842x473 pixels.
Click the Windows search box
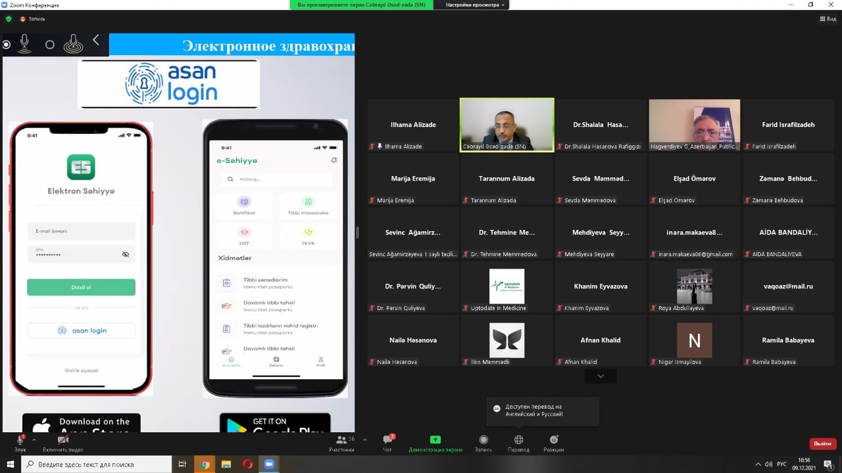coord(97,464)
